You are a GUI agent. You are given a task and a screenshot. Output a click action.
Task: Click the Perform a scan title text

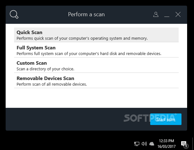click(86, 14)
